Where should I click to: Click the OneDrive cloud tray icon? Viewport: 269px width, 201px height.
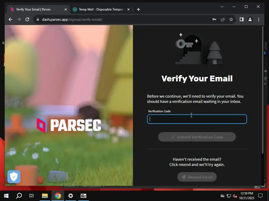tap(223, 196)
